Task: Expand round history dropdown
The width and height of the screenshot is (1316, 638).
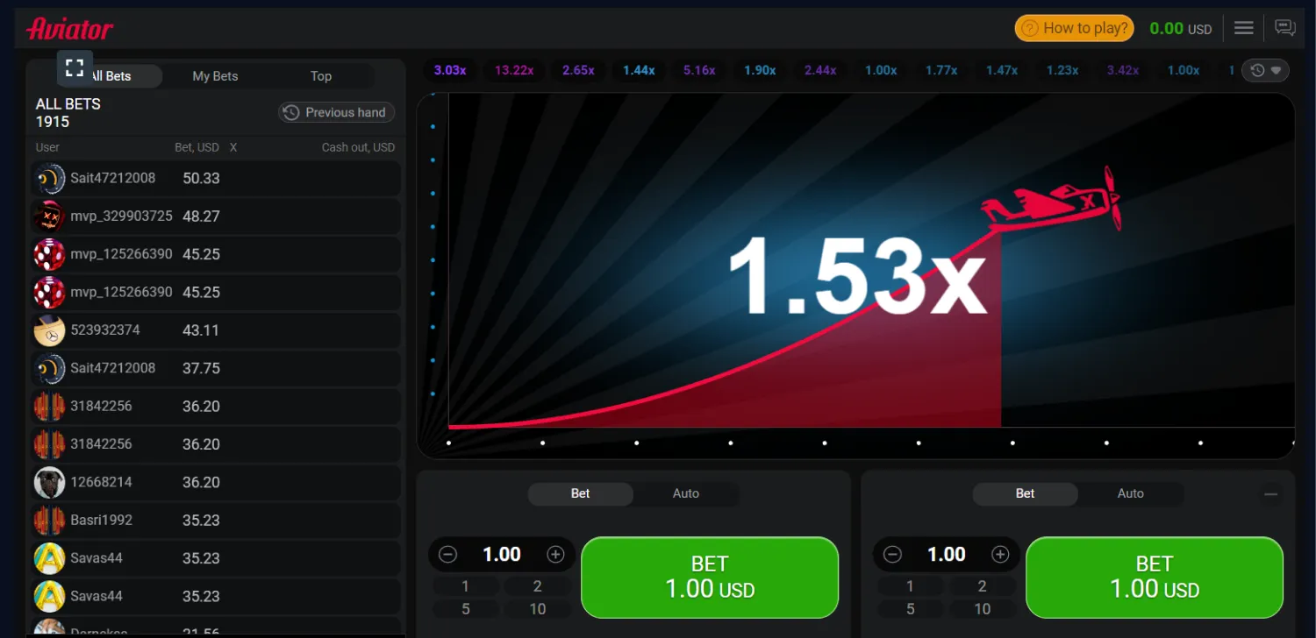Action: (1266, 70)
